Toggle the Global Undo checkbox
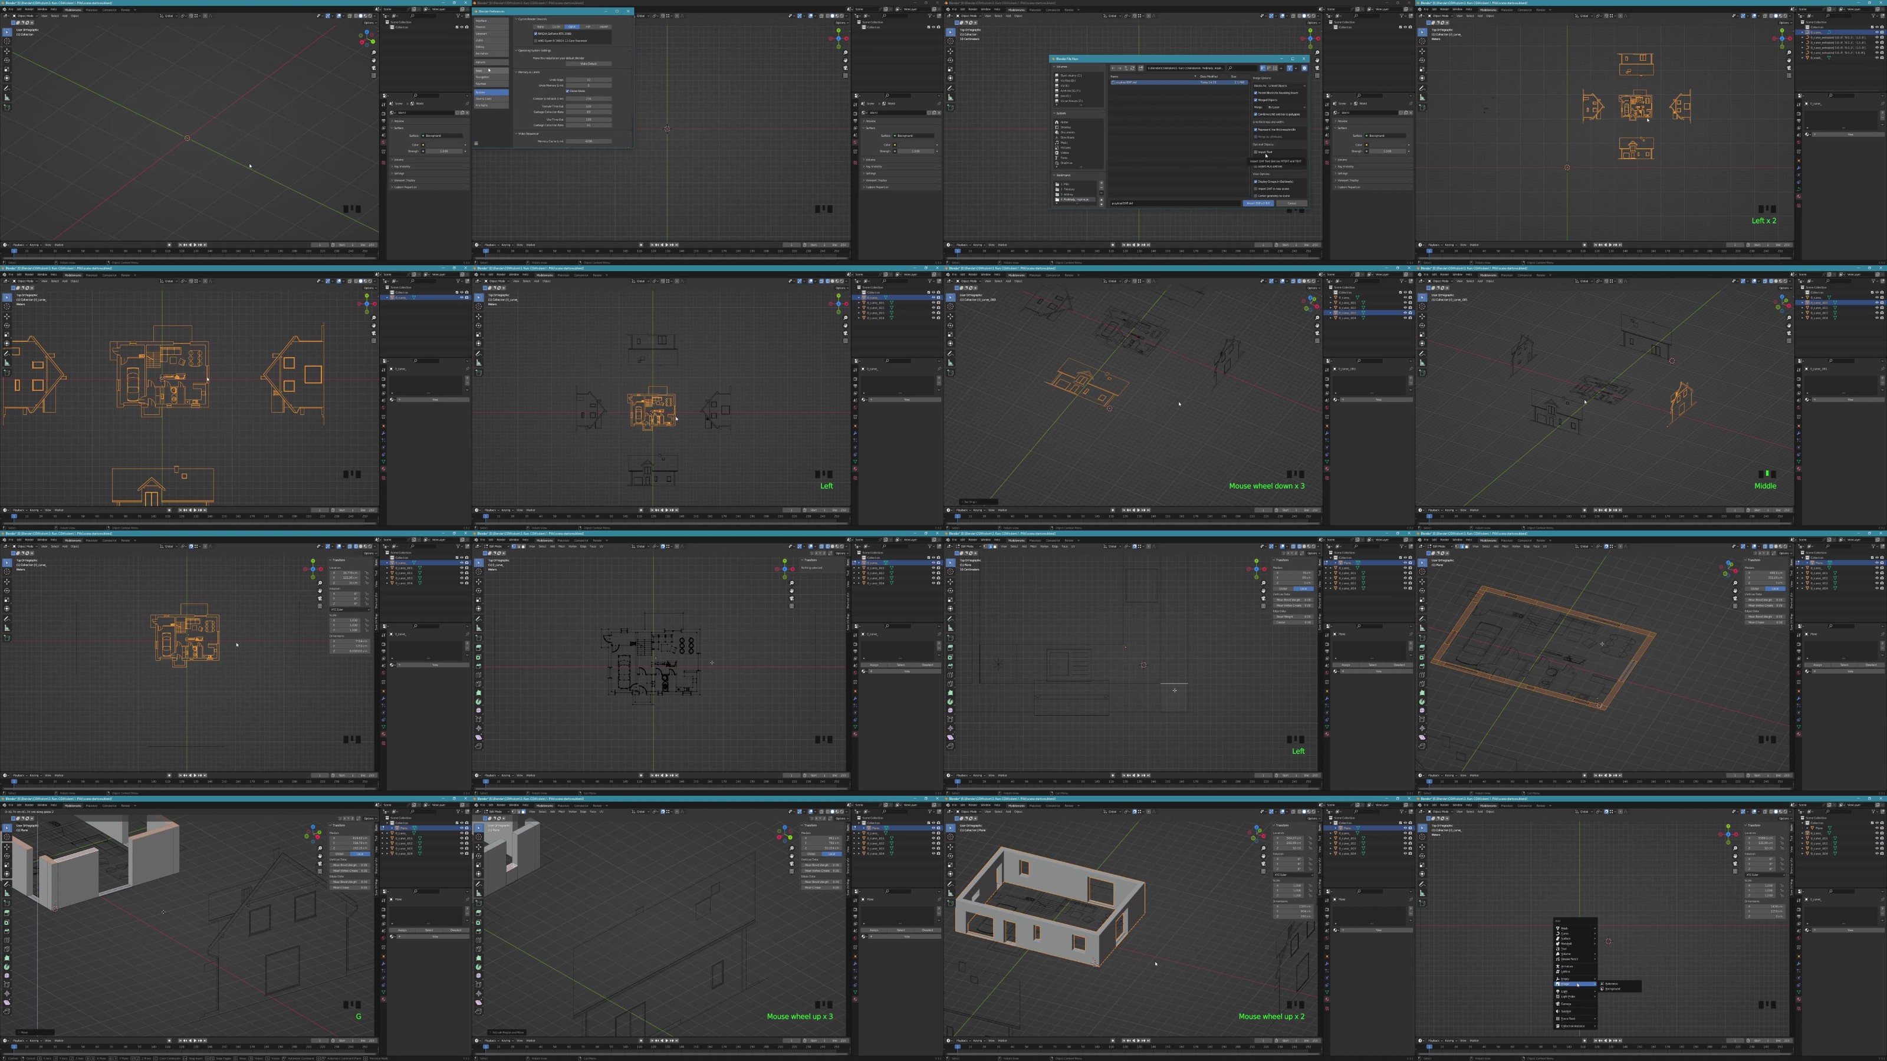Image resolution: width=1887 pixels, height=1061 pixels. (x=568, y=91)
